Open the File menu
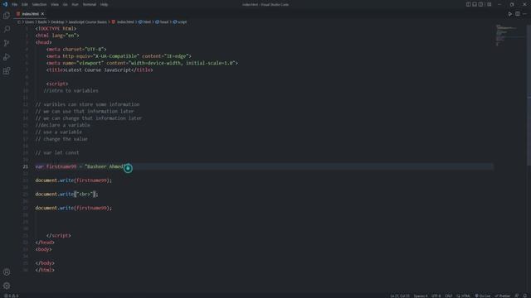Viewport: 531px width, 298px height. point(14,4)
